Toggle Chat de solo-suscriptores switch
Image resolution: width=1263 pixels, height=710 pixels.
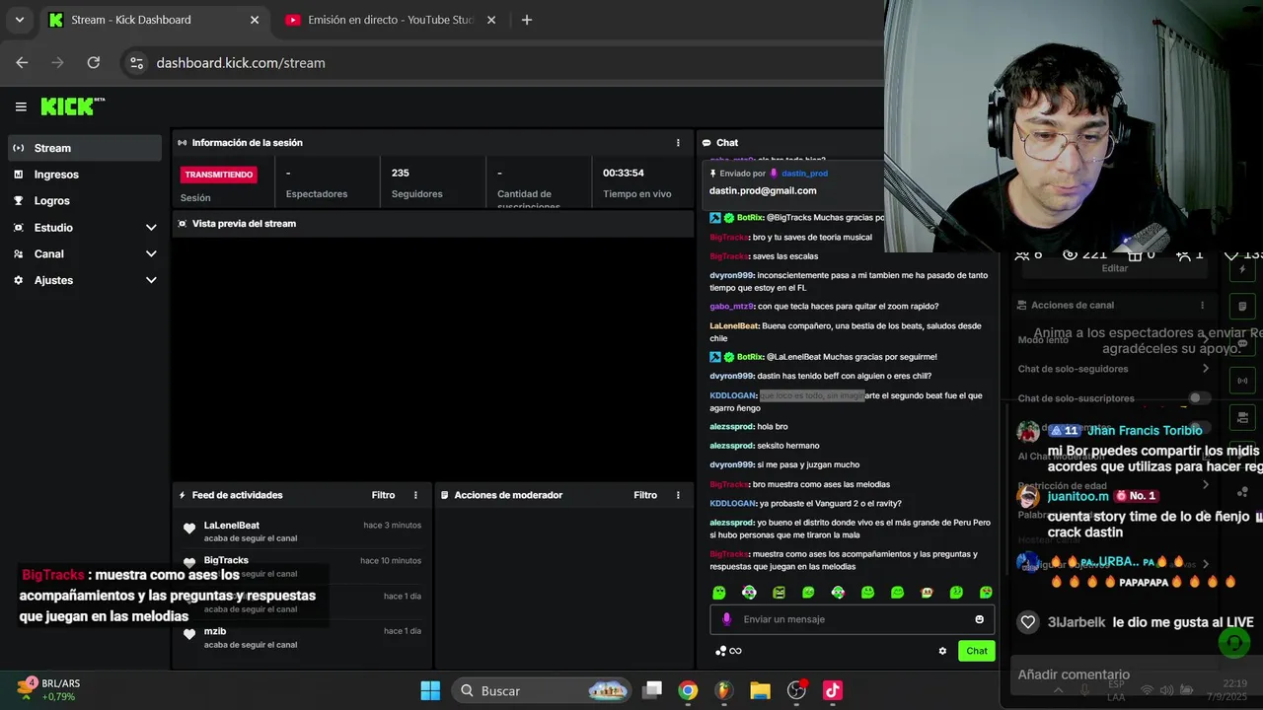pos(1199,398)
